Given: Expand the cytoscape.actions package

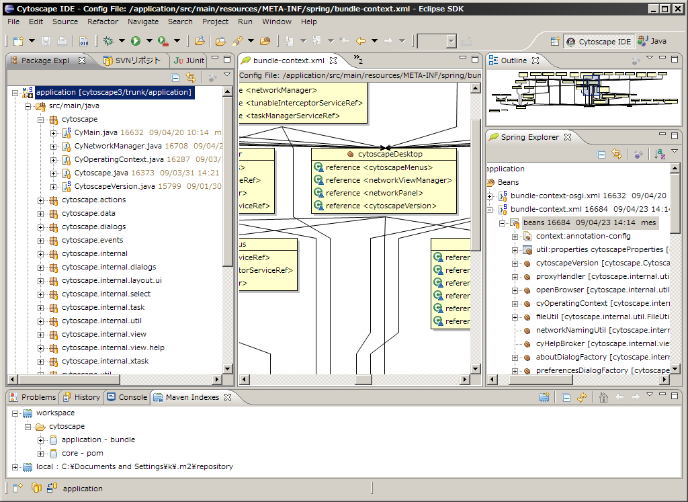Looking at the screenshot, I should tap(40, 200).
